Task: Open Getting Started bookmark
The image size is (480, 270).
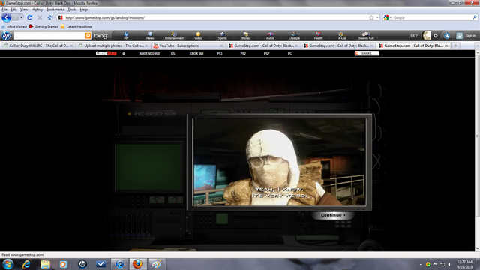Action: (x=43, y=27)
